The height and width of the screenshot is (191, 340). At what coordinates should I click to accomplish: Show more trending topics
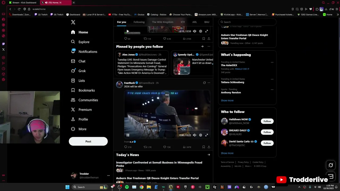click(227, 101)
